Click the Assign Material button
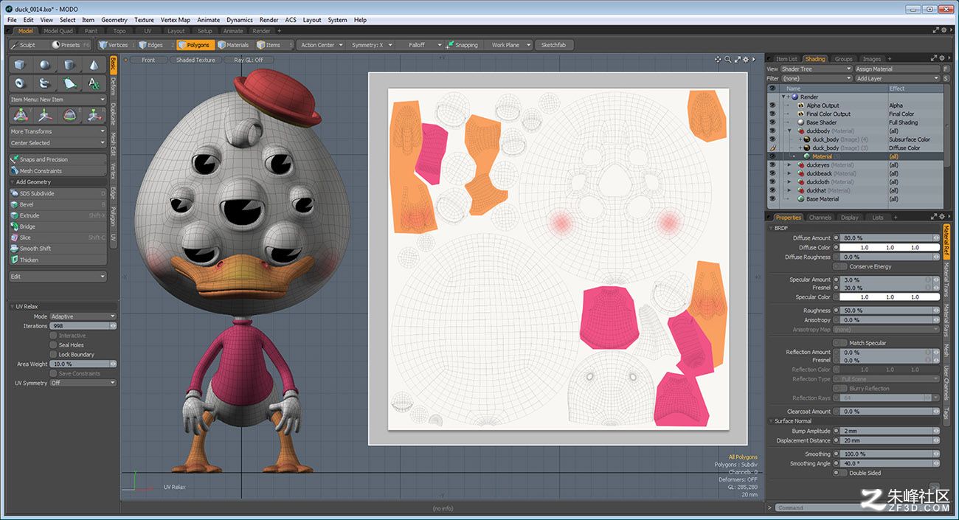959x520 pixels. coord(898,69)
